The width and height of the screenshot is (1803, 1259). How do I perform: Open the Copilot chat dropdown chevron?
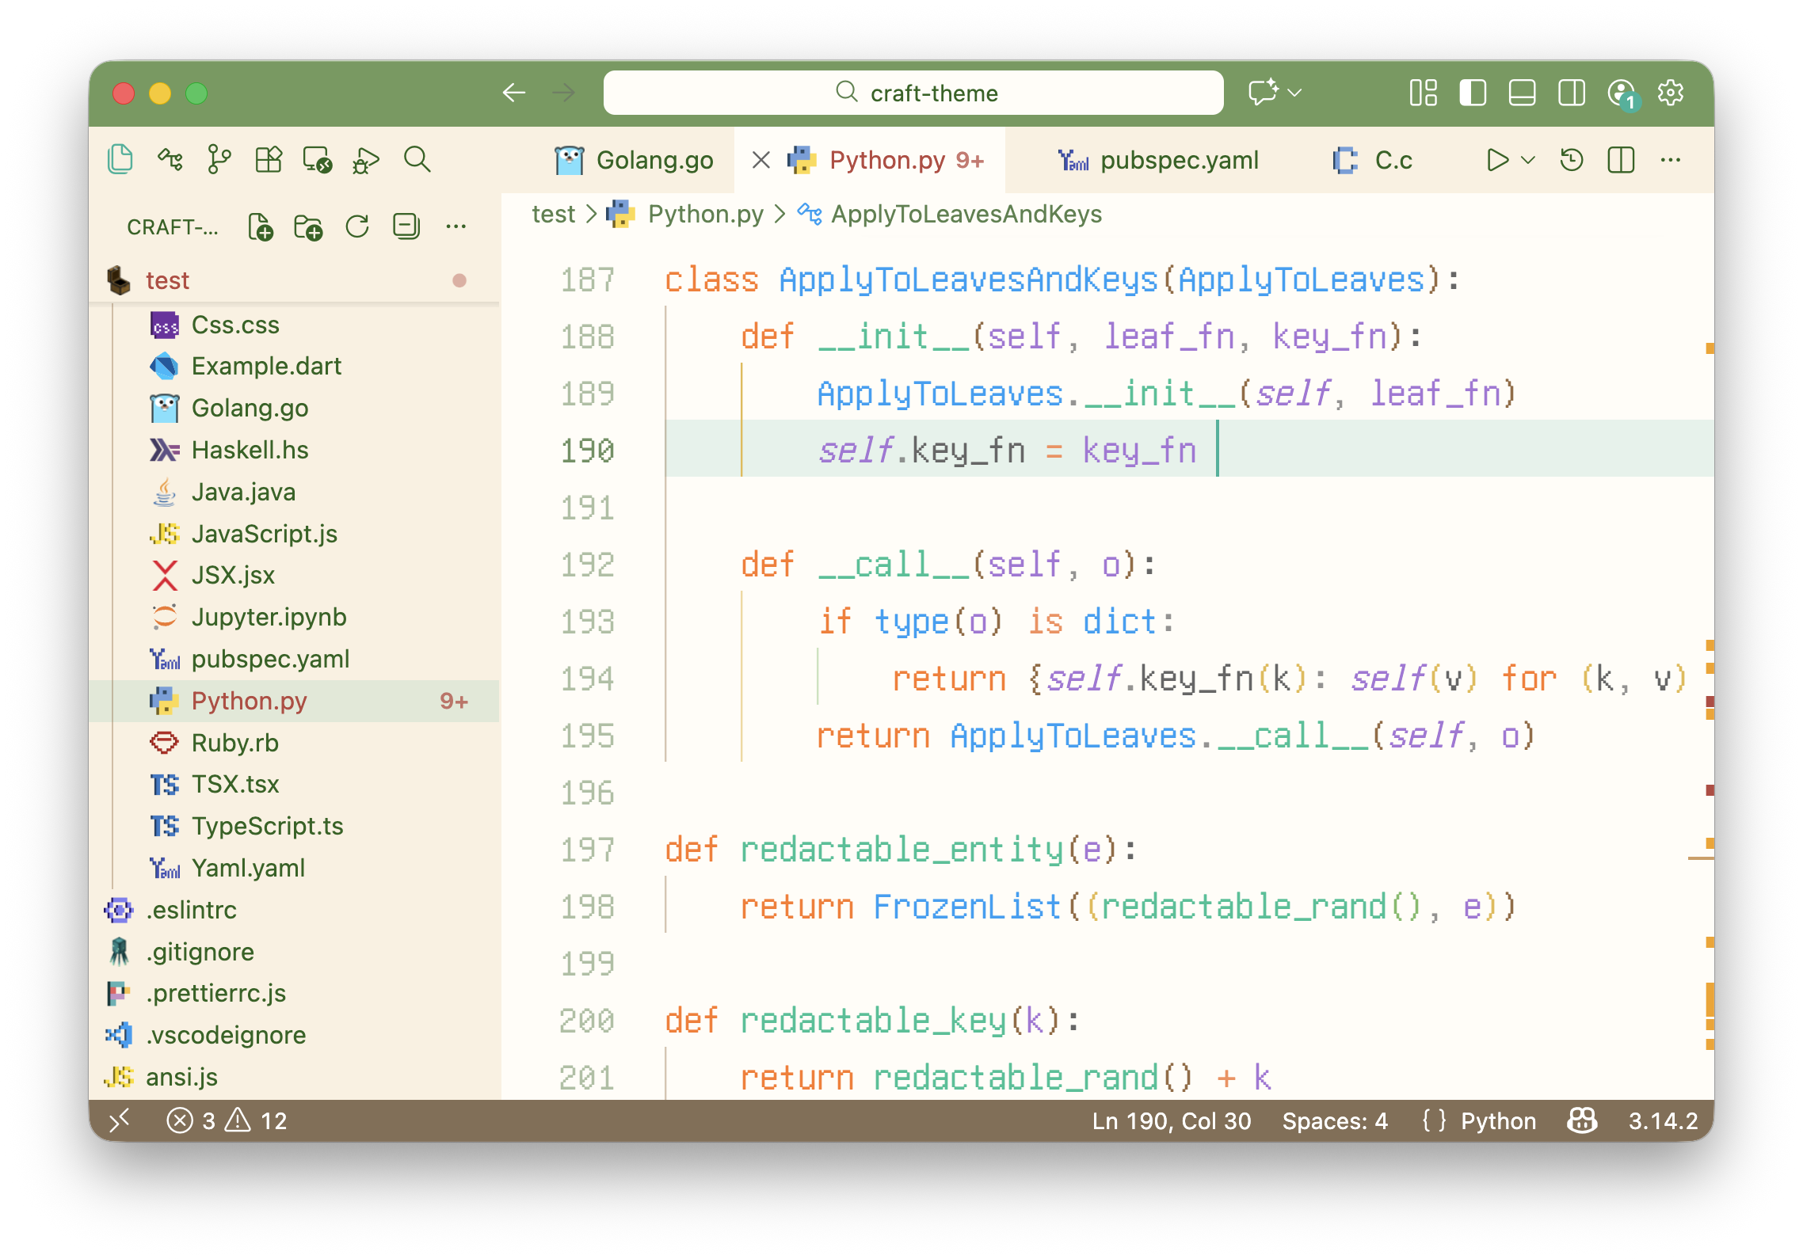click(1295, 93)
